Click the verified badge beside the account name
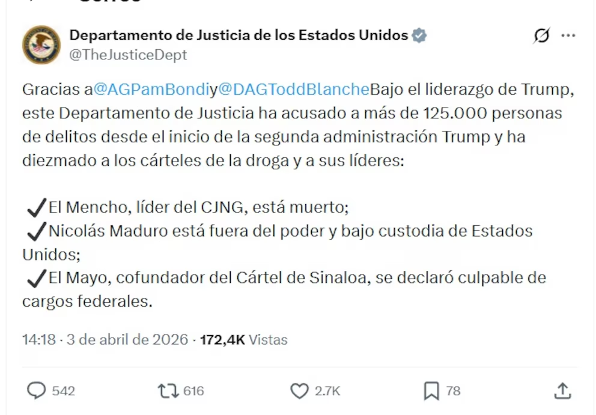 [x=419, y=35]
